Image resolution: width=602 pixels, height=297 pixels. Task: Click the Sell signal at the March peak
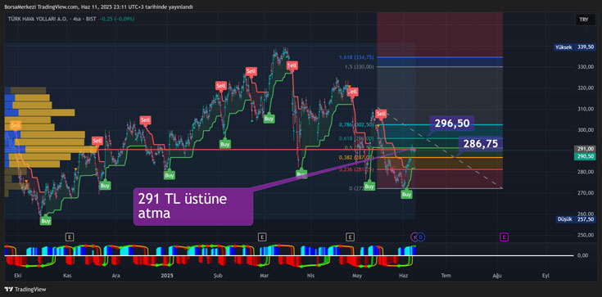(x=292, y=65)
